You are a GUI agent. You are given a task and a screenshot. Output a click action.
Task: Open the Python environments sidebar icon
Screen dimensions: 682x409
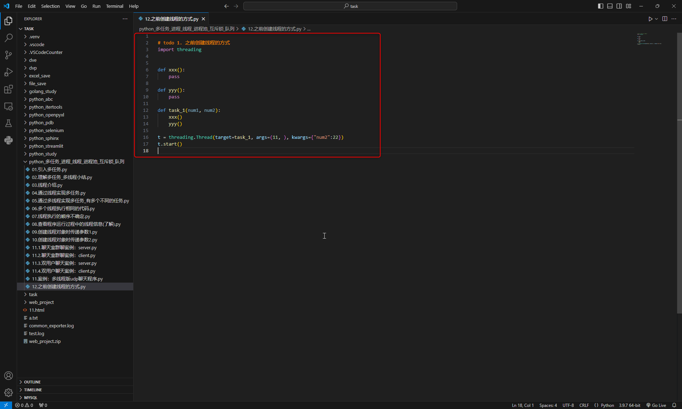tap(9, 140)
